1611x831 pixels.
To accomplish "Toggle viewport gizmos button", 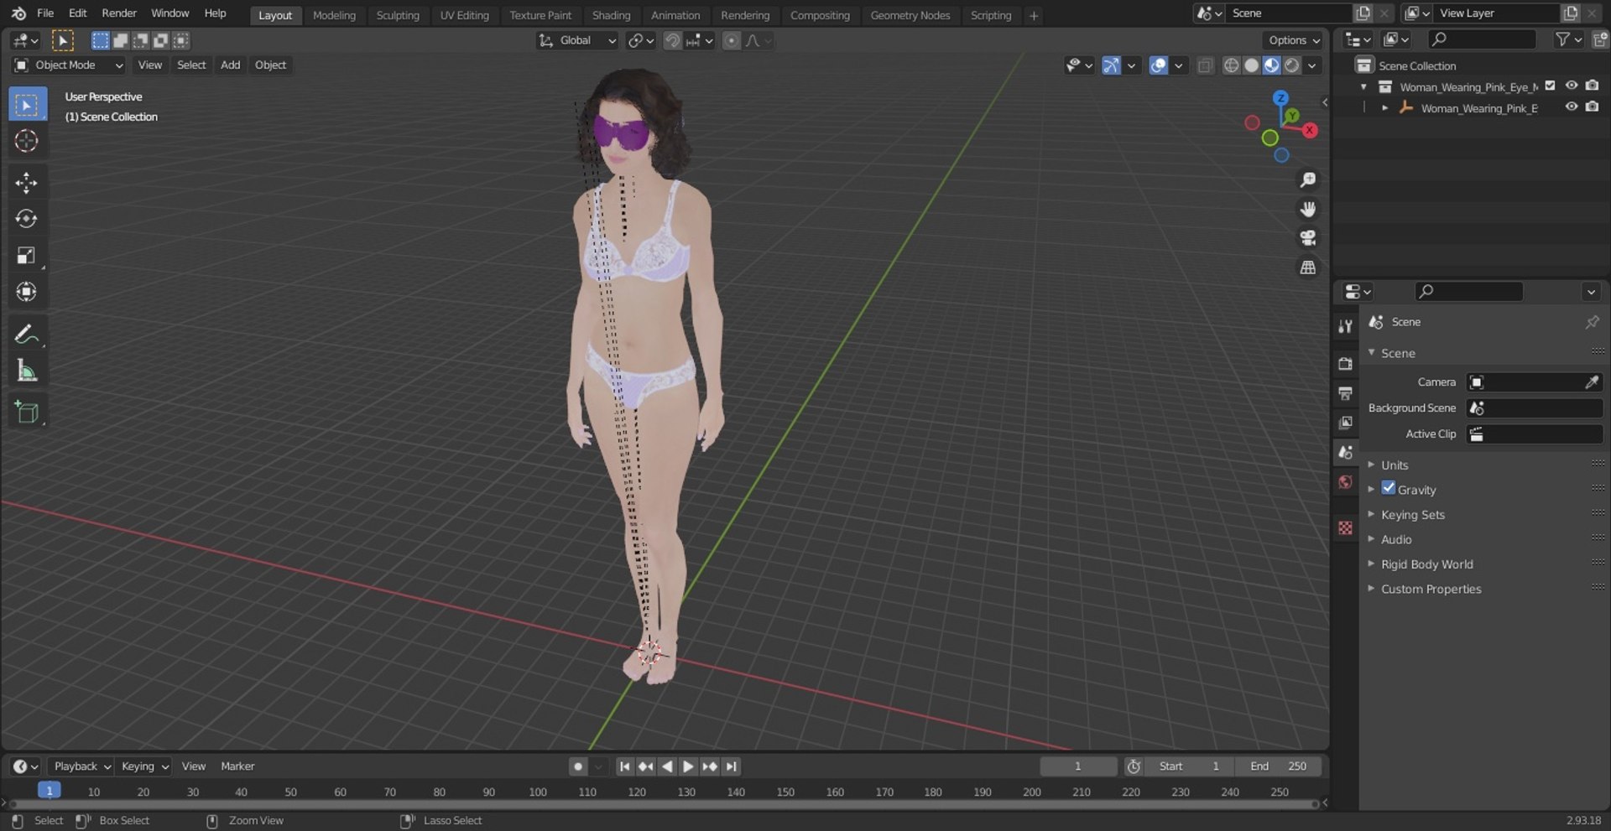I will 1111,65.
